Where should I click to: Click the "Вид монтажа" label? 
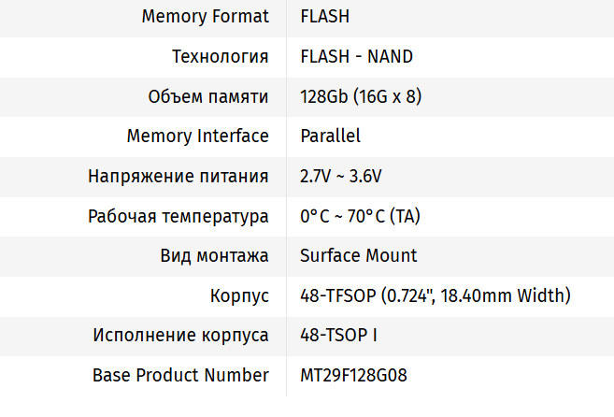pyautogui.click(x=215, y=255)
